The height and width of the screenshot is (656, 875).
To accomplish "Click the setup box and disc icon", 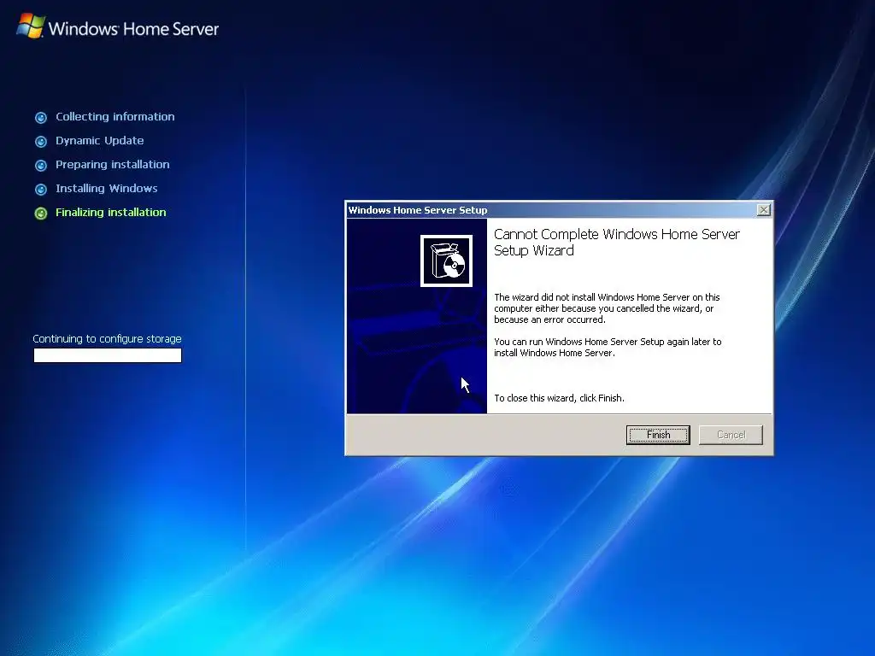I will click(x=446, y=261).
